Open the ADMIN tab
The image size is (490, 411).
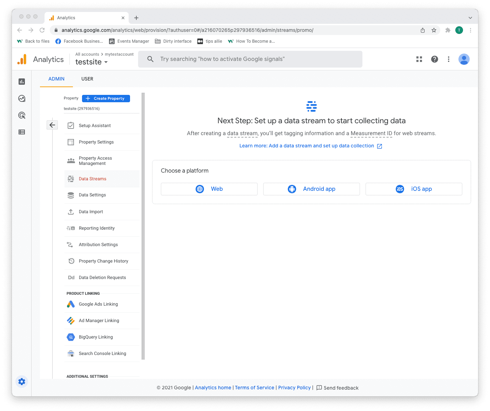[56, 79]
